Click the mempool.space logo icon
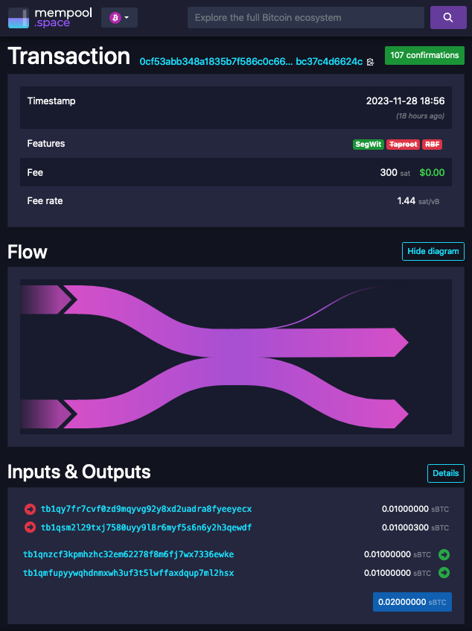This screenshot has height=631, width=472. 19,18
